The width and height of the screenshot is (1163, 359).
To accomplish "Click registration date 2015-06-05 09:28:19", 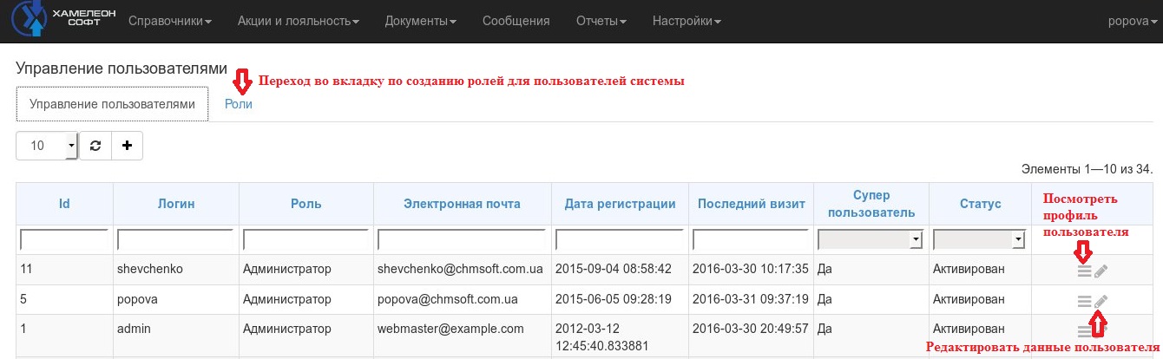I will tap(613, 299).
